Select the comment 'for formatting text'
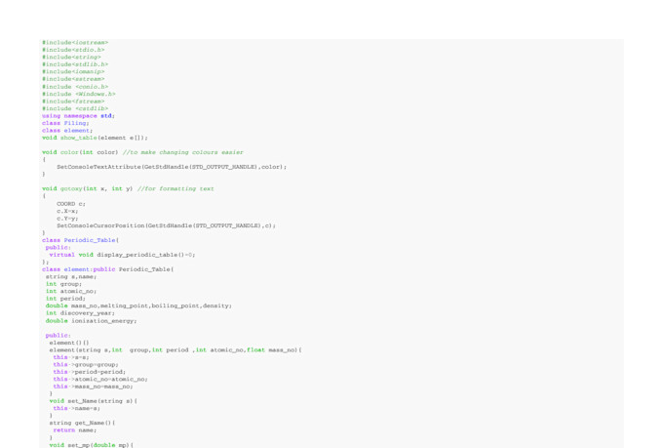 (x=175, y=188)
